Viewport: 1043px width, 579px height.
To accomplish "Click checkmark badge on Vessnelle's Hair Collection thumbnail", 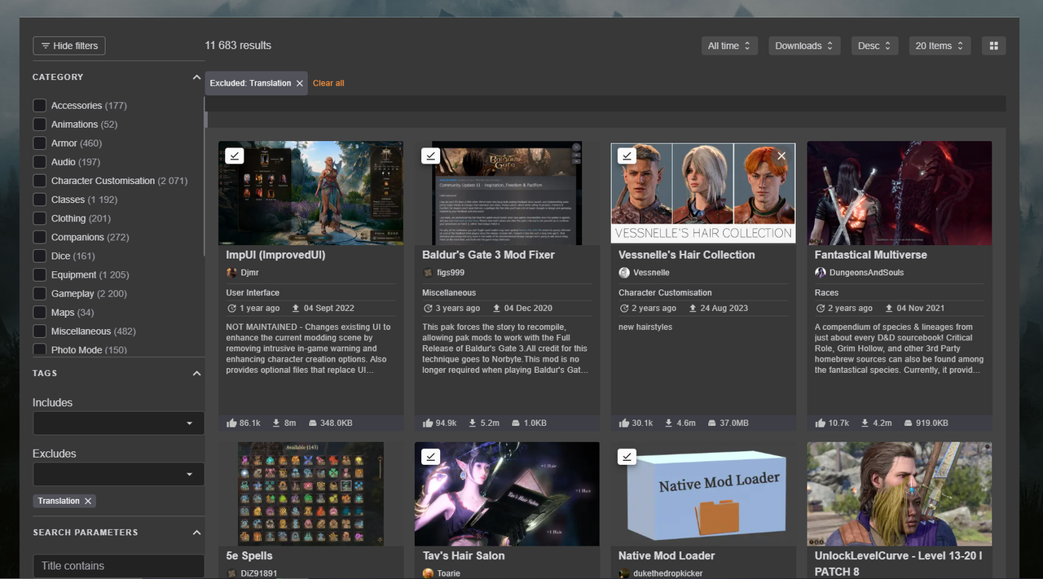I will 627,156.
